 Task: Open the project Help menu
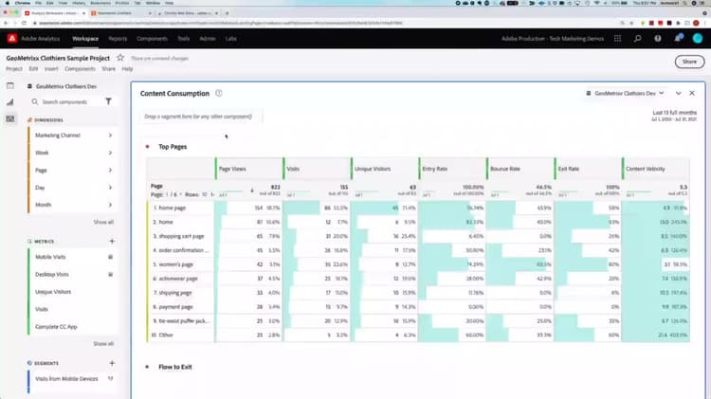point(127,69)
